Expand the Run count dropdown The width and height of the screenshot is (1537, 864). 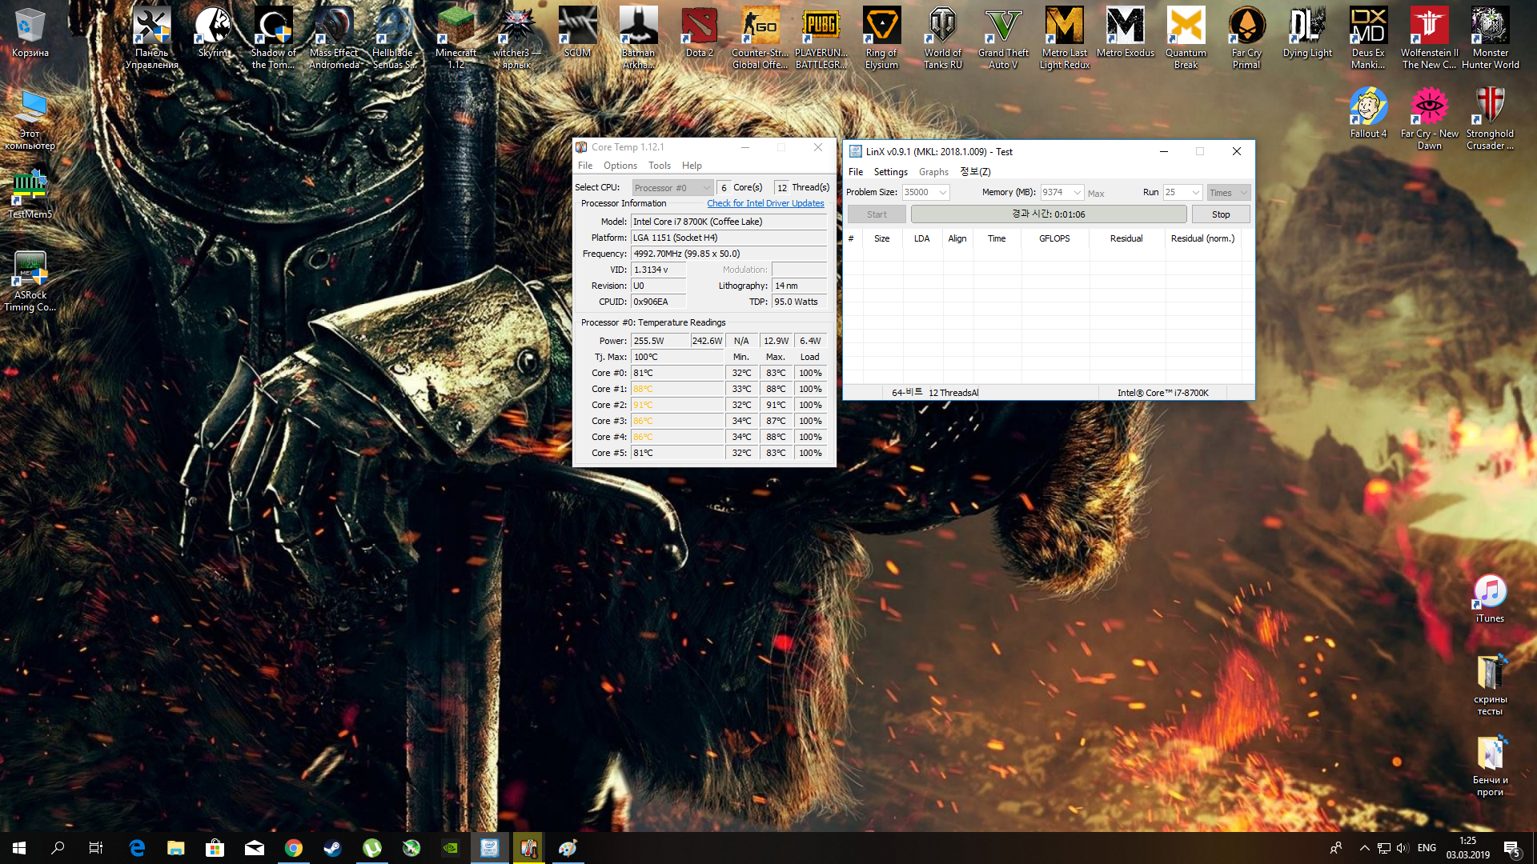[x=1195, y=193]
